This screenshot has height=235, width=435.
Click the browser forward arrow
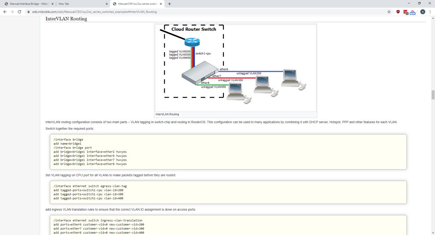(12, 12)
